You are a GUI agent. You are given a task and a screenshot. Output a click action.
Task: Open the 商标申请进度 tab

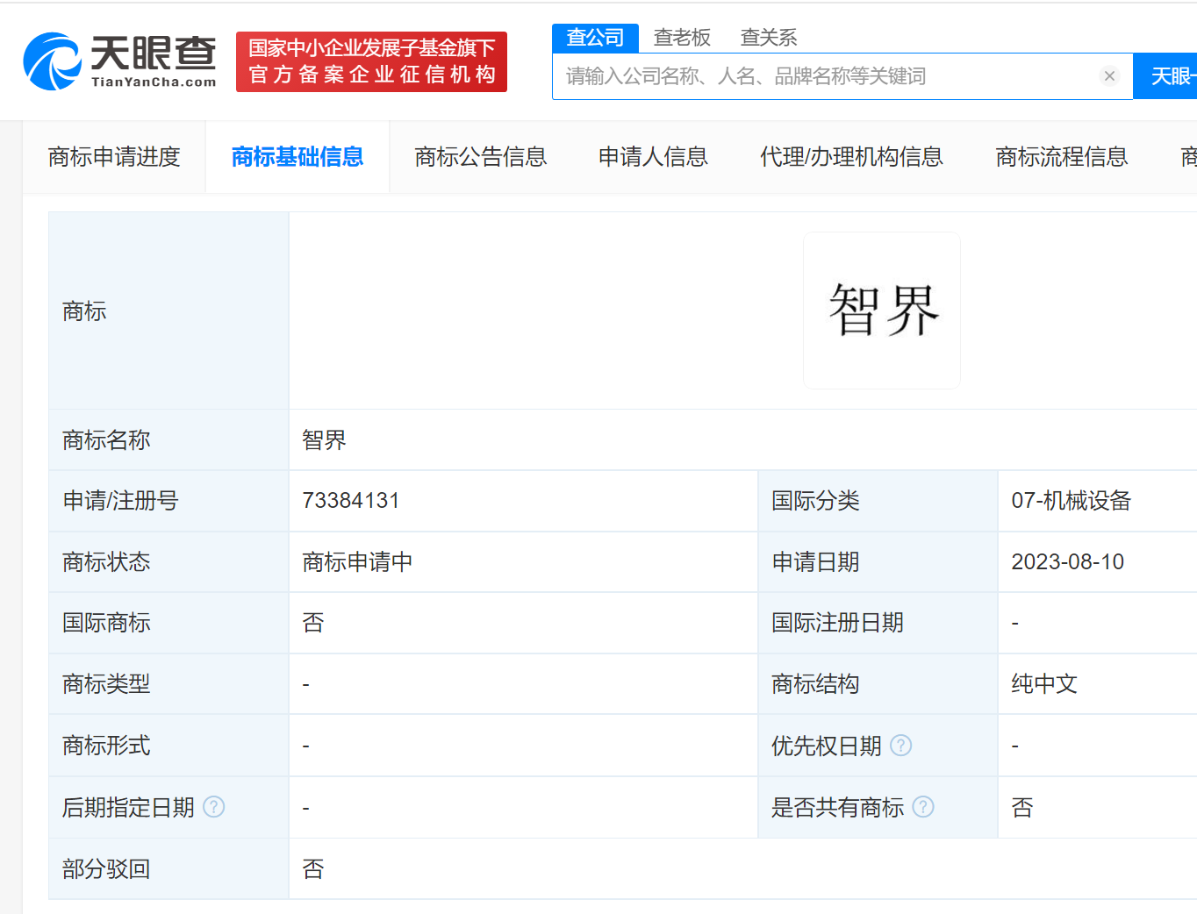[114, 157]
